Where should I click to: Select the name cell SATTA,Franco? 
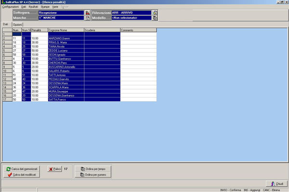(66, 99)
